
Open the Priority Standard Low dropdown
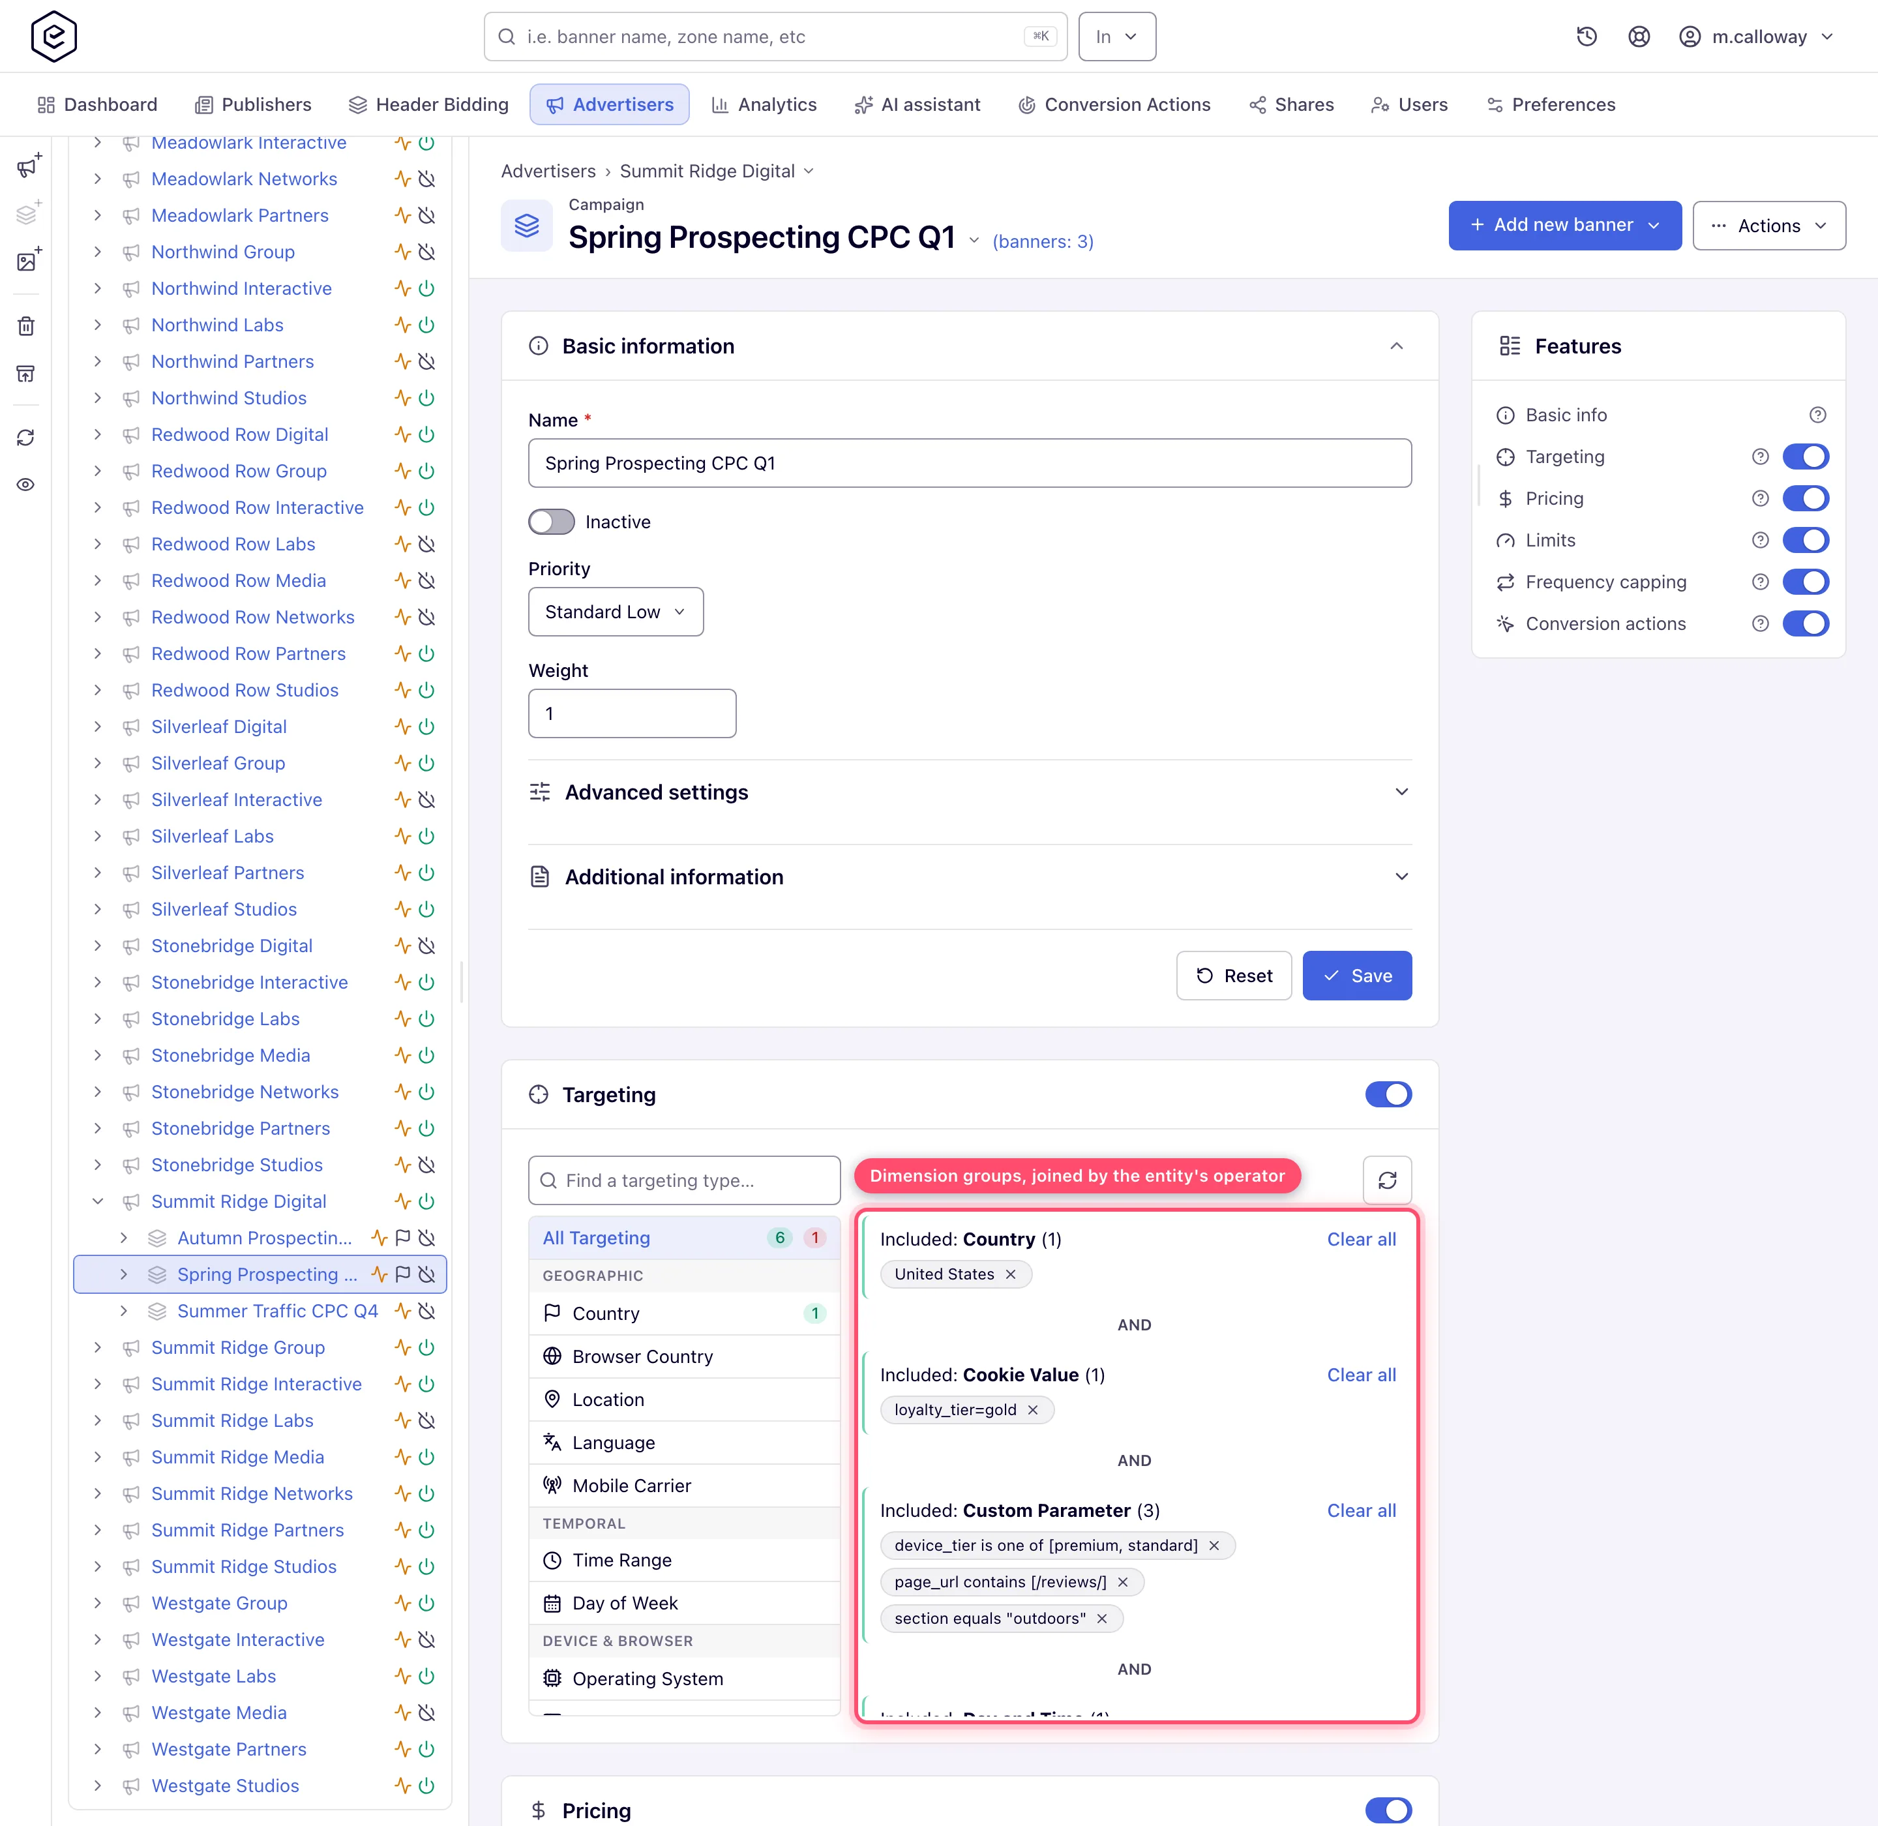(616, 612)
